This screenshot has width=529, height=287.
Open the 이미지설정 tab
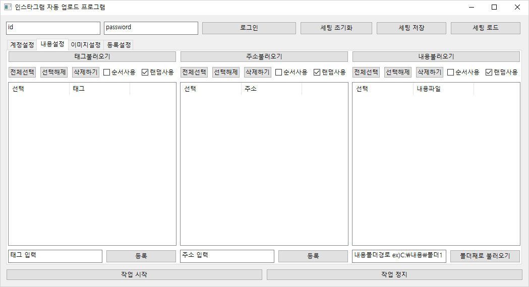[86, 45]
